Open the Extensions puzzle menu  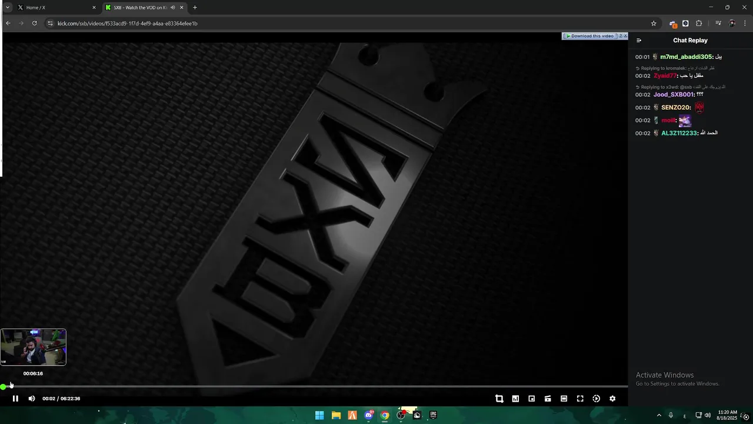point(699,24)
